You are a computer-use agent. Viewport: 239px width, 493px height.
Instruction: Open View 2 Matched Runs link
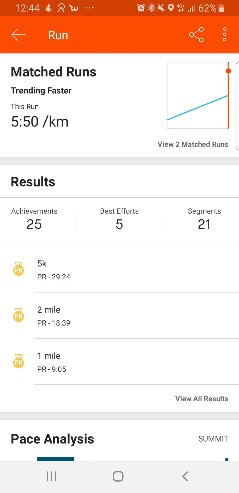[x=193, y=144]
